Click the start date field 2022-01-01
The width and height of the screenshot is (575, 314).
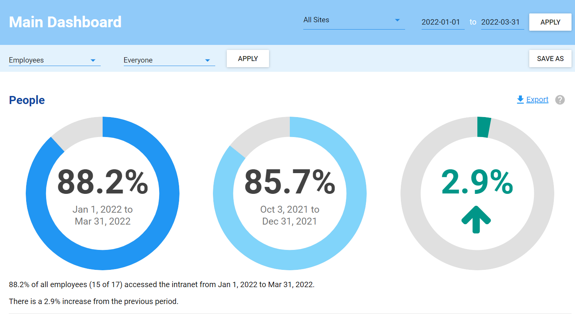point(443,22)
